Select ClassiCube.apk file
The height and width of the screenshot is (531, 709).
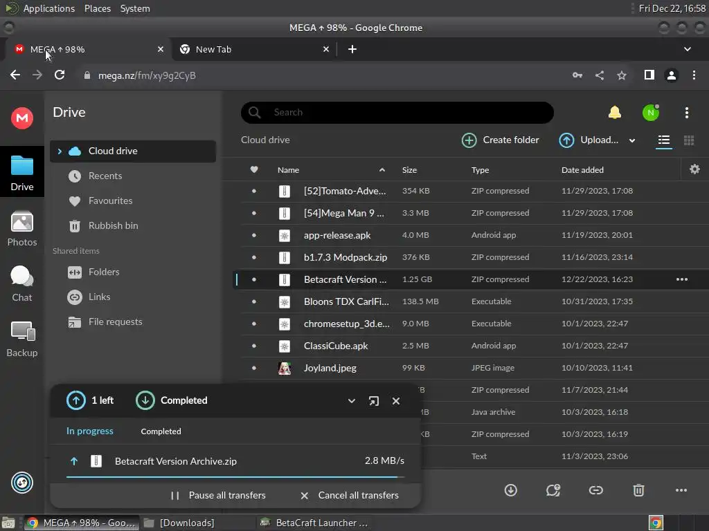pos(470,346)
